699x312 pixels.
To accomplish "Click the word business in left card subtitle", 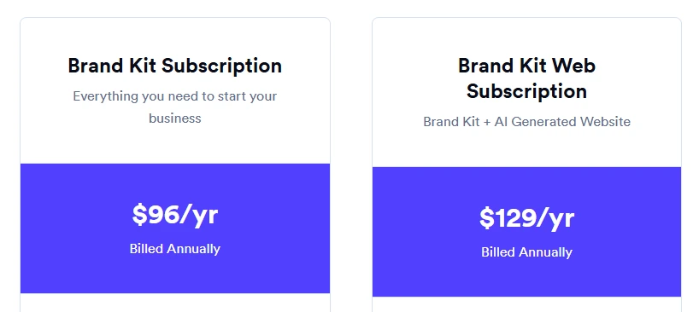I will tap(174, 118).
